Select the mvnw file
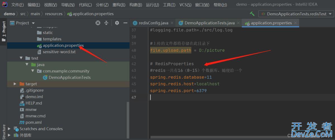The image size is (335, 140). click(x=31, y=109)
